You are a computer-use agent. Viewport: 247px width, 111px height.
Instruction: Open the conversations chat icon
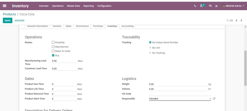[x=210, y=6]
